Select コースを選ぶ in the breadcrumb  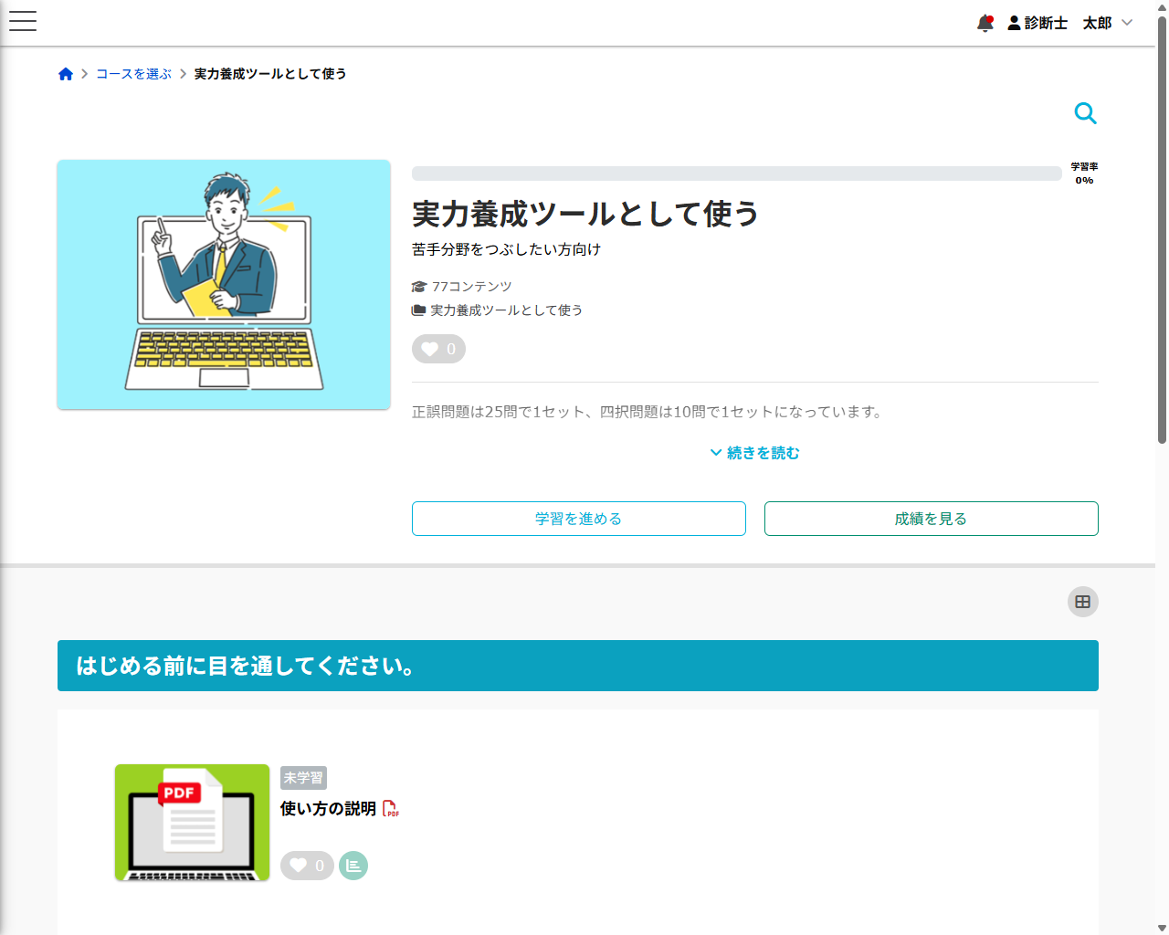tap(133, 73)
